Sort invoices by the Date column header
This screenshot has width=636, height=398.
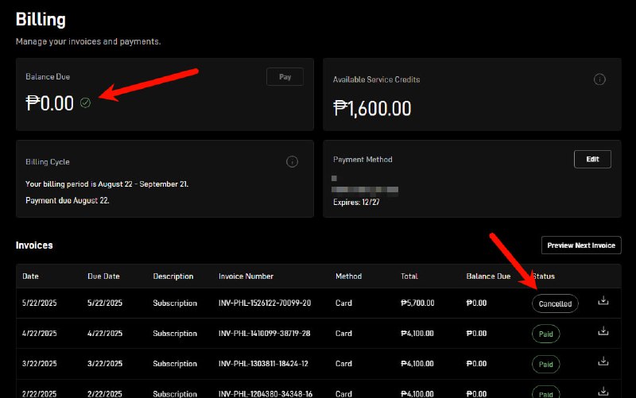coord(30,276)
